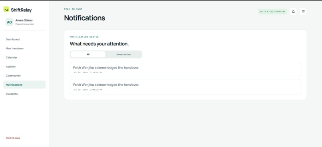Go to Dashboard in the sidebar
The width and height of the screenshot is (322, 147).
(24, 39)
